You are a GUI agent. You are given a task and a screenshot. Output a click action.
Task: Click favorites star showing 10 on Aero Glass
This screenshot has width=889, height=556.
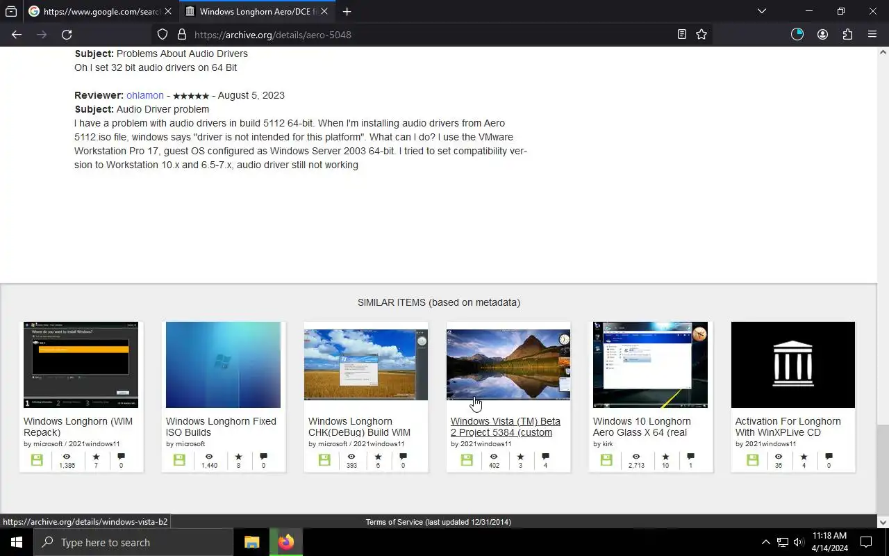click(665, 457)
